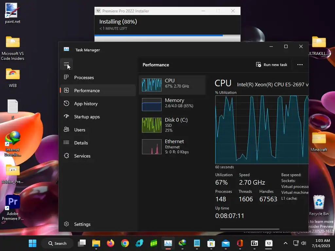Click the Speed value 2.70 GHz
Viewport: 335px width, 251px height.
(252, 182)
